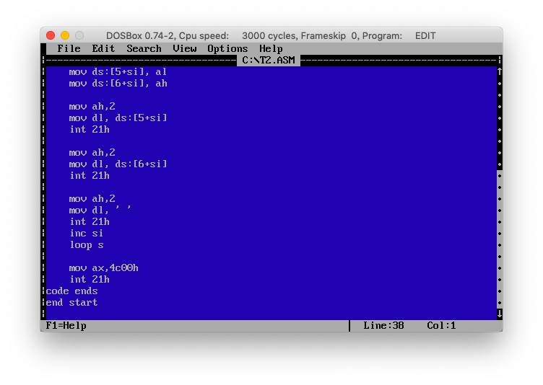Image resolution: width=543 pixels, height=385 pixels.
Task: Place cursor on 'mov ds:[6+si], ah' line
Action: click(118, 84)
